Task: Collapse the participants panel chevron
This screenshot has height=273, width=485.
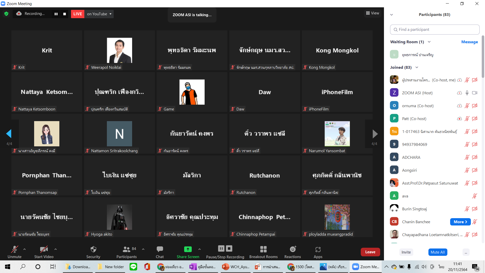Action: (392, 15)
